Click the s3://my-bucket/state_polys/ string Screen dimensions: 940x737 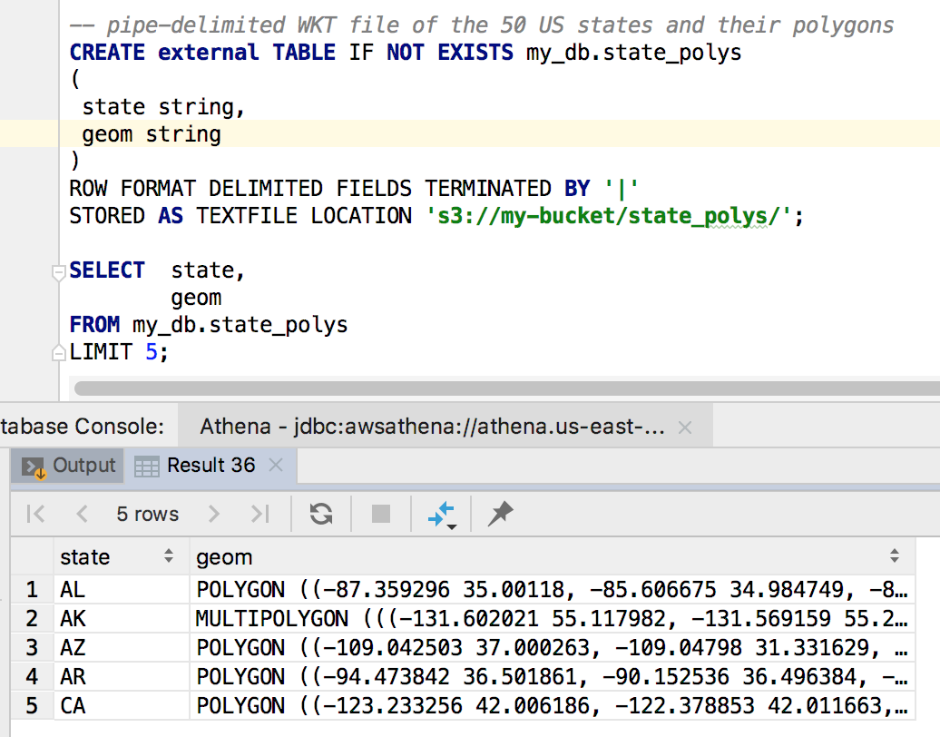(609, 216)
